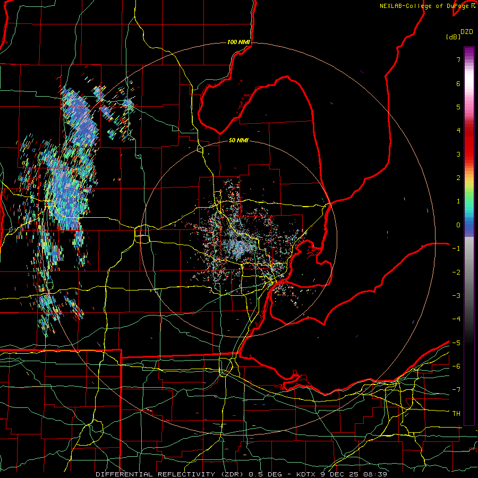This screenshot has height=478, width=478.
Task: Click the positive 1 value on the dB scale
Action: coord(458,201)
